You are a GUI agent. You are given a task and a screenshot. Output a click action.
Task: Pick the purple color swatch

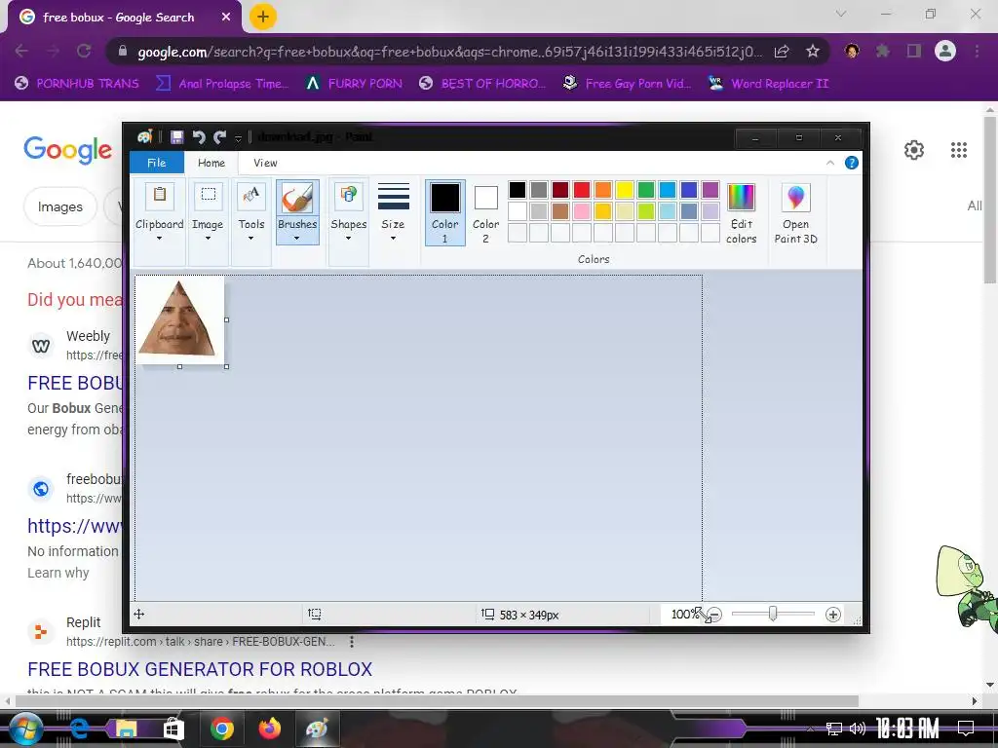[x=710, y=190]
